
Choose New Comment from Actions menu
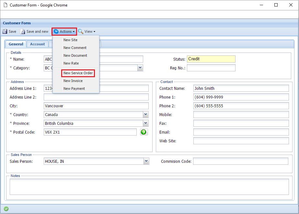tap(75, 48)
